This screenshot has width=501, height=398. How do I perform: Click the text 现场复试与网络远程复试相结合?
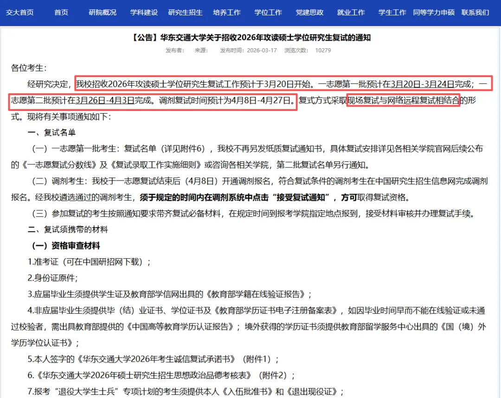pos(403,100)
